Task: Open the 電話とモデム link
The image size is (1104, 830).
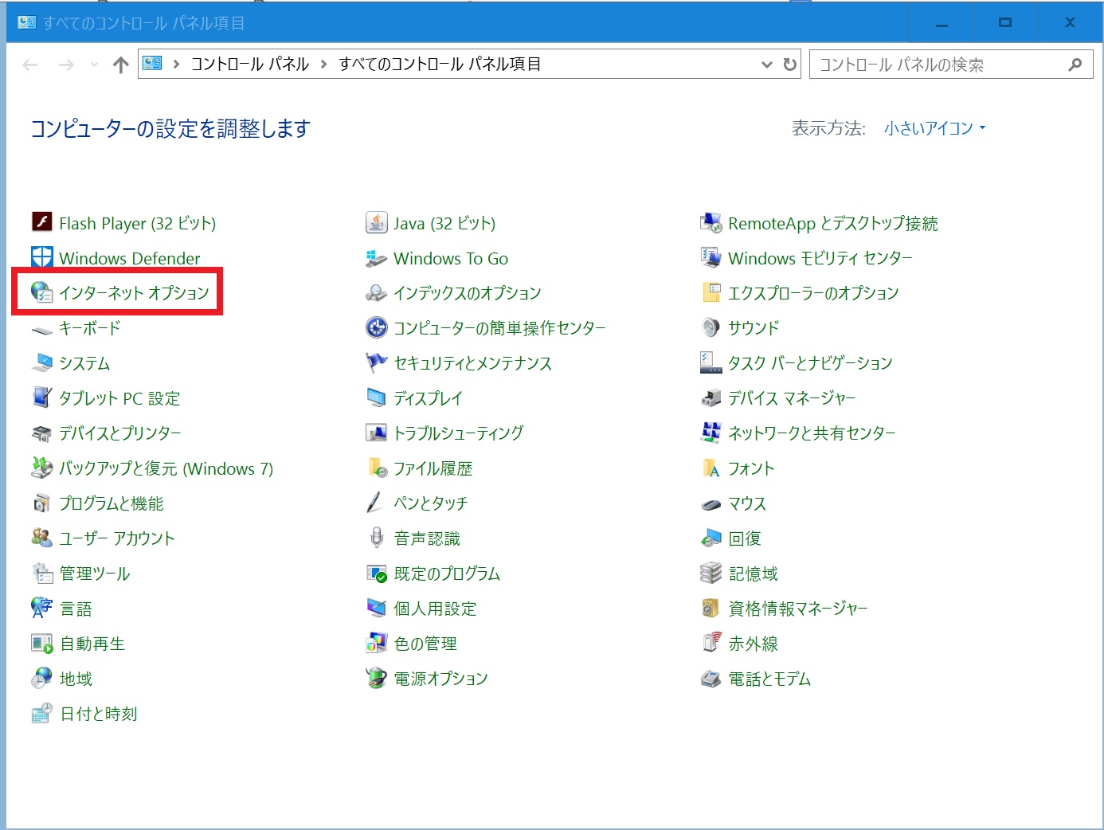Action: pos(769,679)
